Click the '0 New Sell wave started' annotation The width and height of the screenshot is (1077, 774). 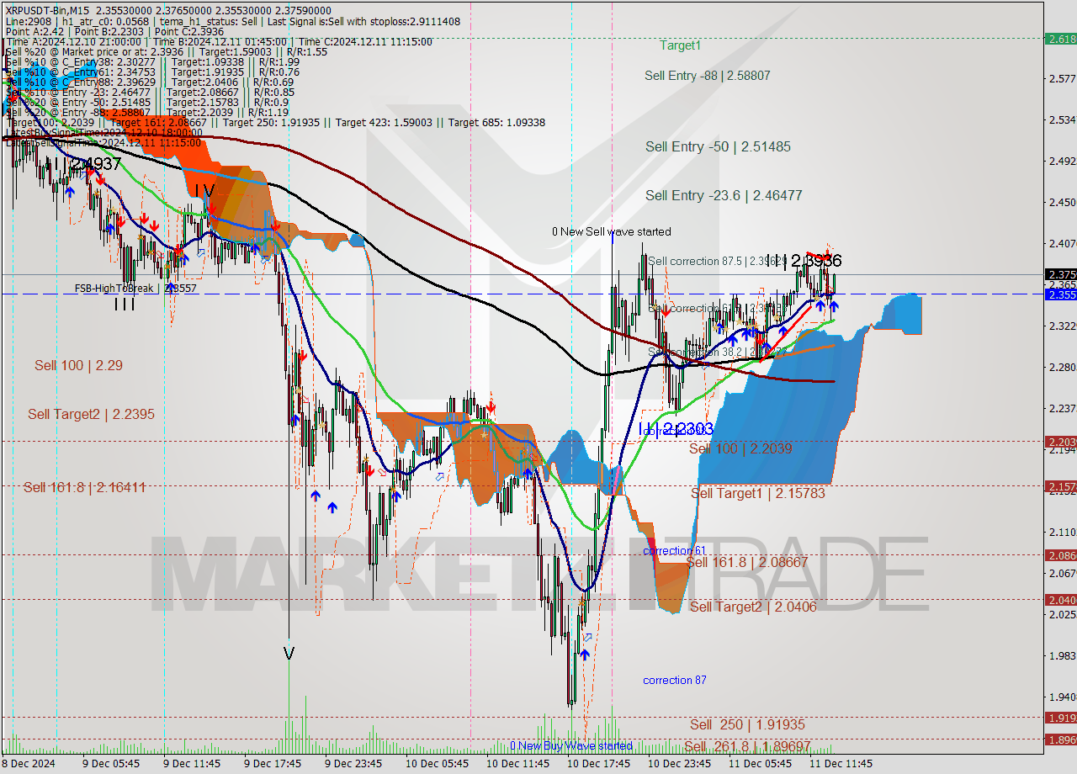tap(612, 231)
